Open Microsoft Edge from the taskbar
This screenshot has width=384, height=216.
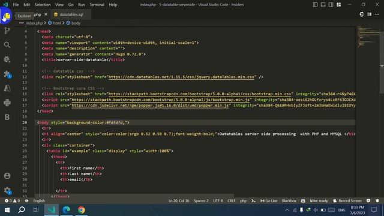point(67,210)
